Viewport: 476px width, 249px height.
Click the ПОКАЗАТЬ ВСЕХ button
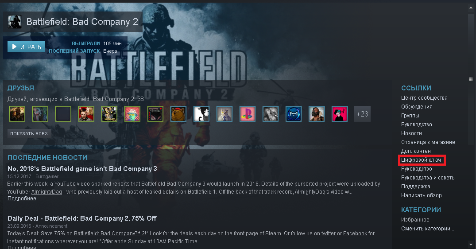29,134
